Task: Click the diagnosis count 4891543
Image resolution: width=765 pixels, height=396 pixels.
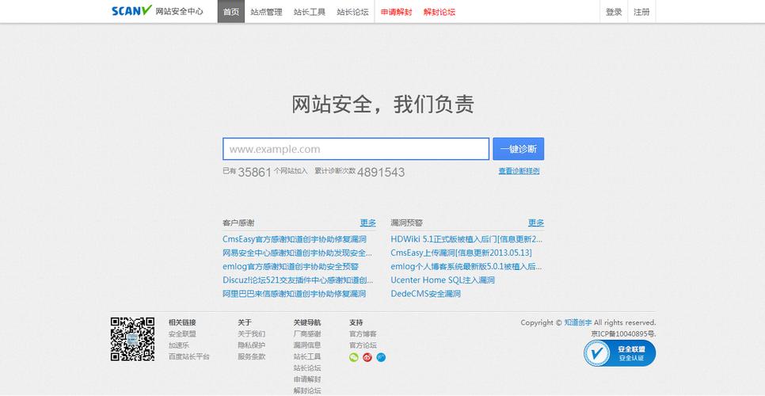Action: 381,172
